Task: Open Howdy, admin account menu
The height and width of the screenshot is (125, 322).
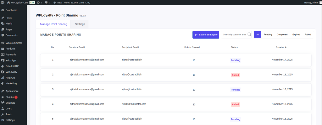Action: click(x=311, y=3)
